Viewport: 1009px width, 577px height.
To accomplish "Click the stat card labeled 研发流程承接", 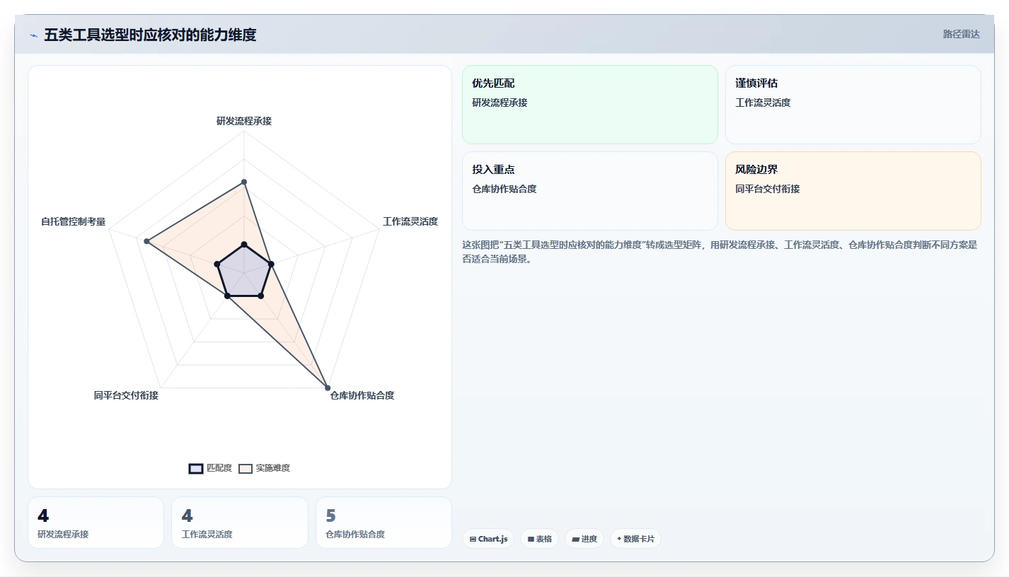I will 96,523.
